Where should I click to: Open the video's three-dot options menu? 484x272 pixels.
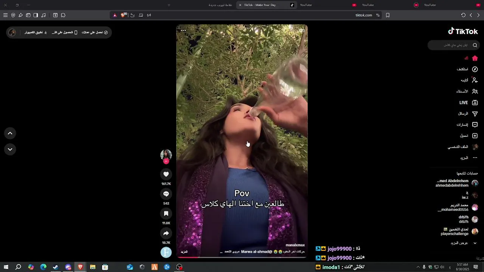click(183, 31)
